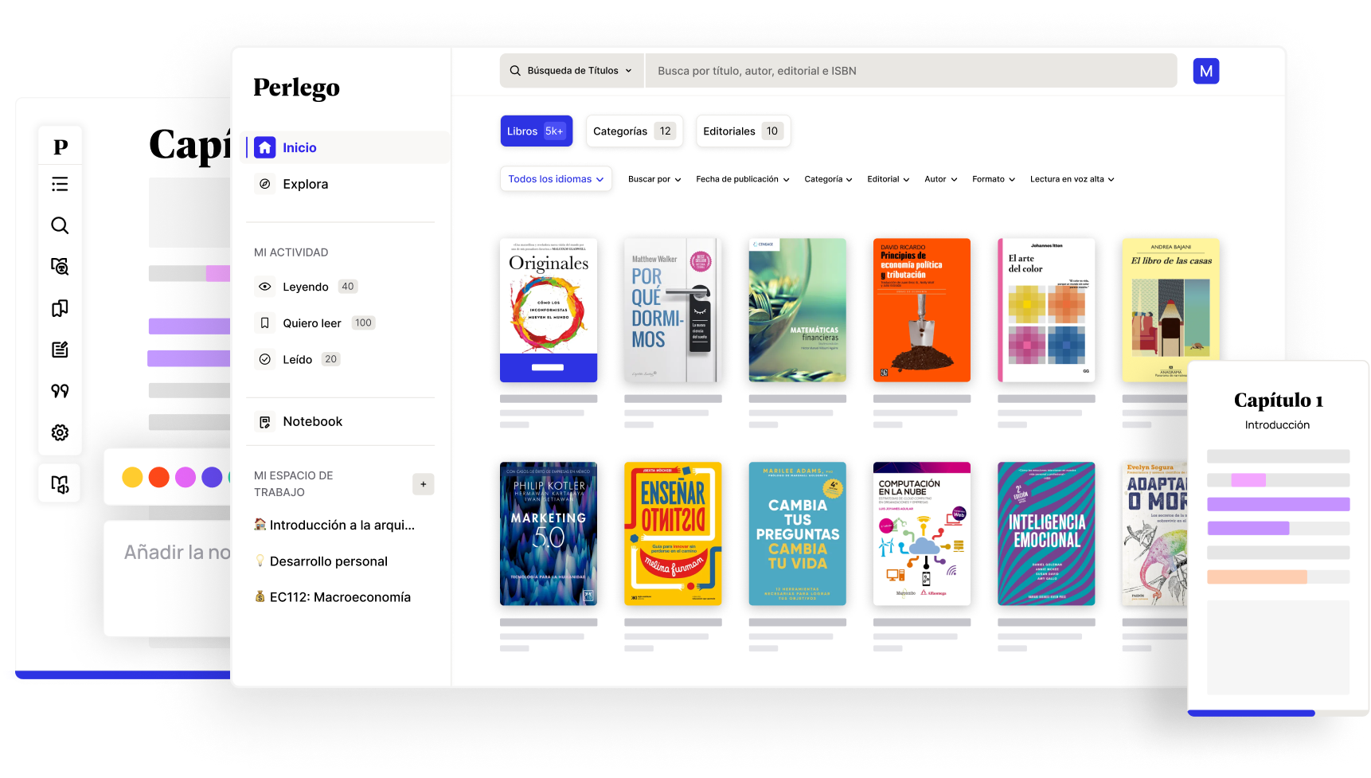Screen dimensions: 1371x778
Task: Open the search magnifier in reader sidebar
Action: (60, 225)
